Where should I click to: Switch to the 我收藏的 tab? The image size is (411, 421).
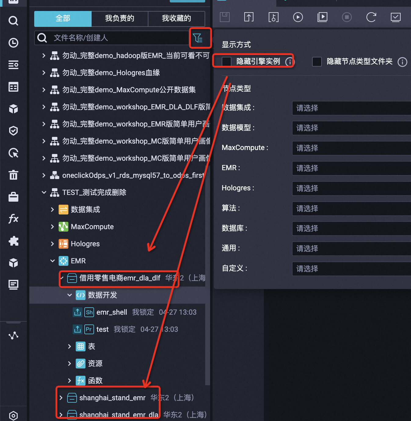point(176,19)
